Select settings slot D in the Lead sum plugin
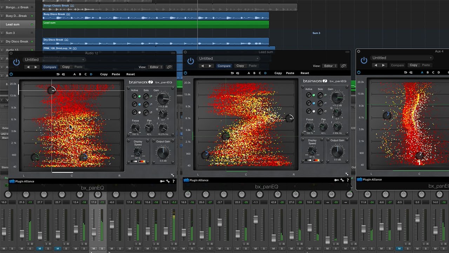449x253 pixels. pyautogui.click(x=265, y=73)
